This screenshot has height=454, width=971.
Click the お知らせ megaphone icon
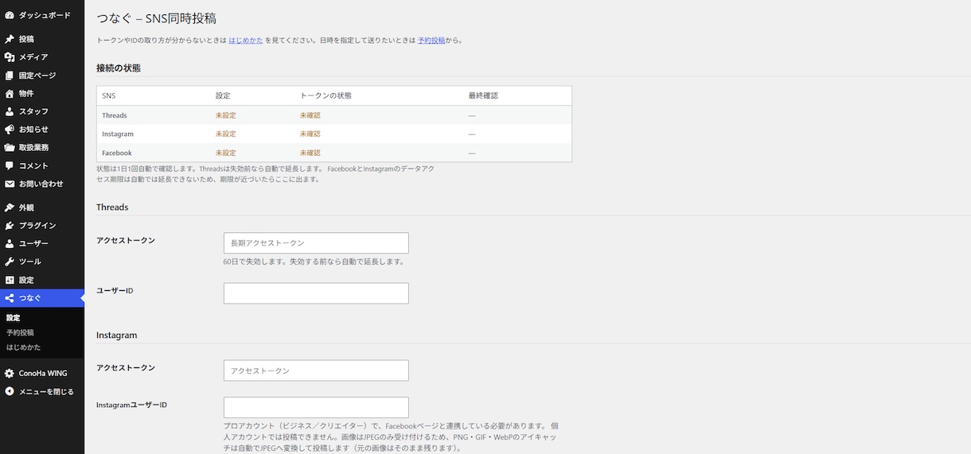(10, 130)
